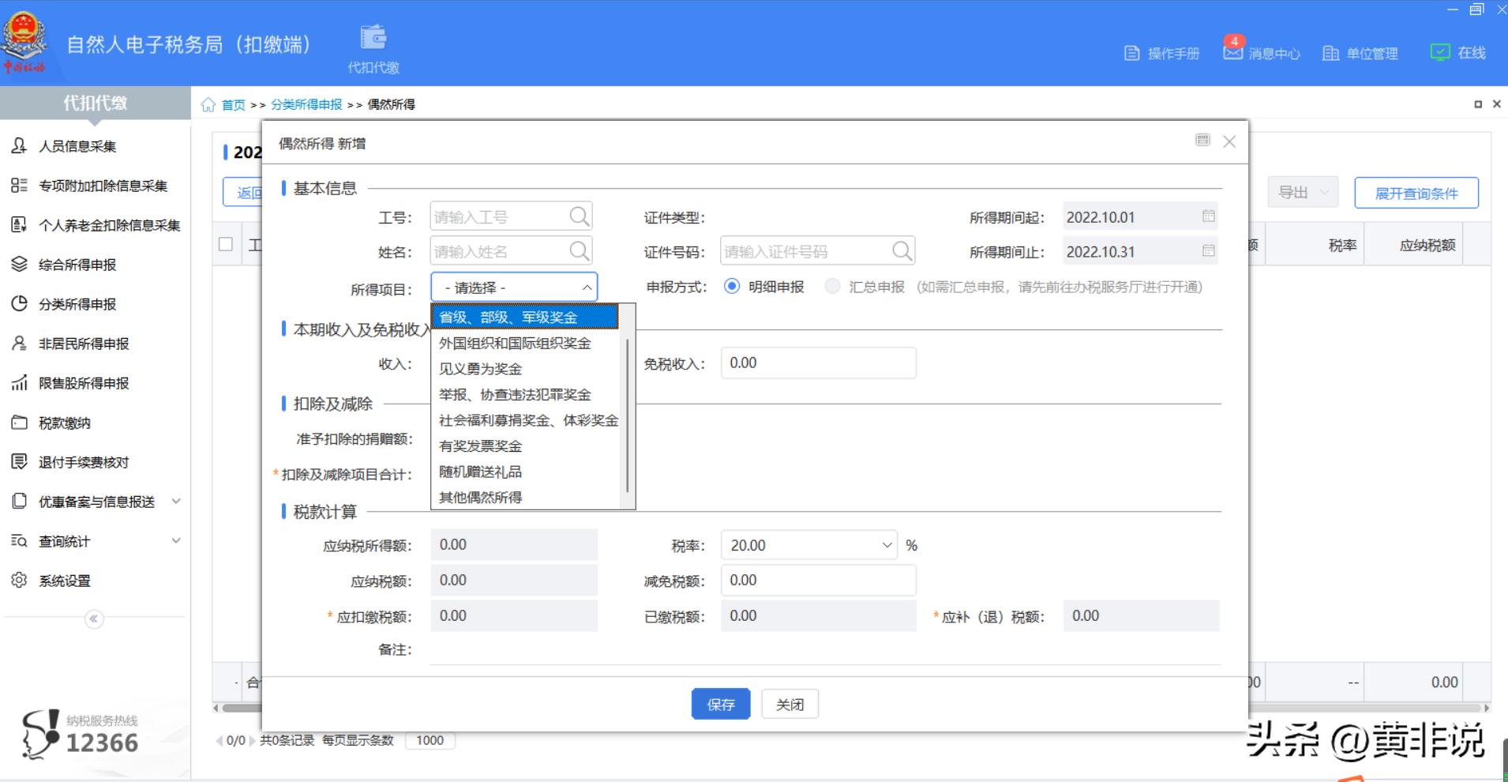Select 其他偶然所得 option
This screenshot has width=1508, height=782.
pos(480,498)
